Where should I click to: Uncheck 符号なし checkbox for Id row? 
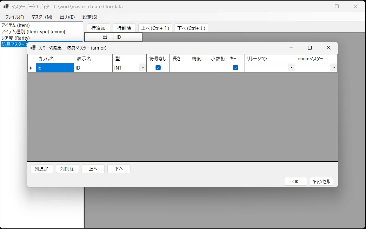pos(158,68)
